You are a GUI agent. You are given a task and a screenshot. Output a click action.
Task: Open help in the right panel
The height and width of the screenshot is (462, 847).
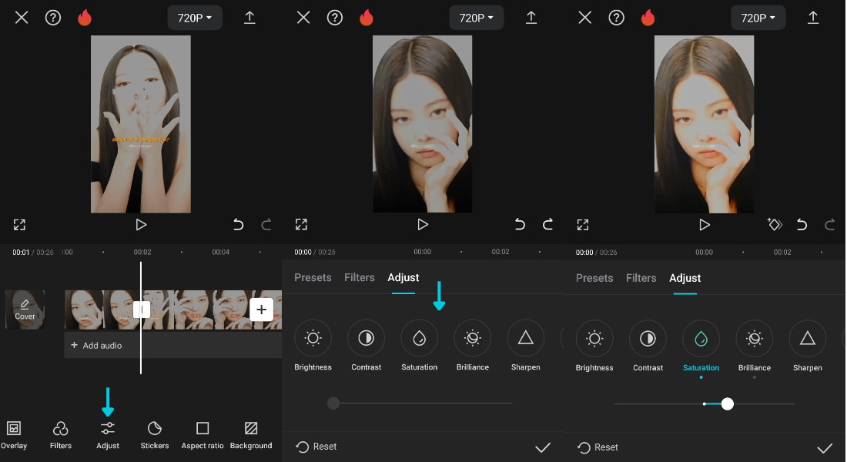616,18
